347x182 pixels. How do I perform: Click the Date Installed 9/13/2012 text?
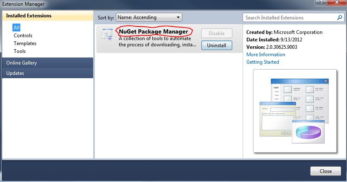(274, 40)
